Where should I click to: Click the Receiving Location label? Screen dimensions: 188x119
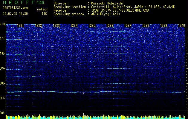70,7
